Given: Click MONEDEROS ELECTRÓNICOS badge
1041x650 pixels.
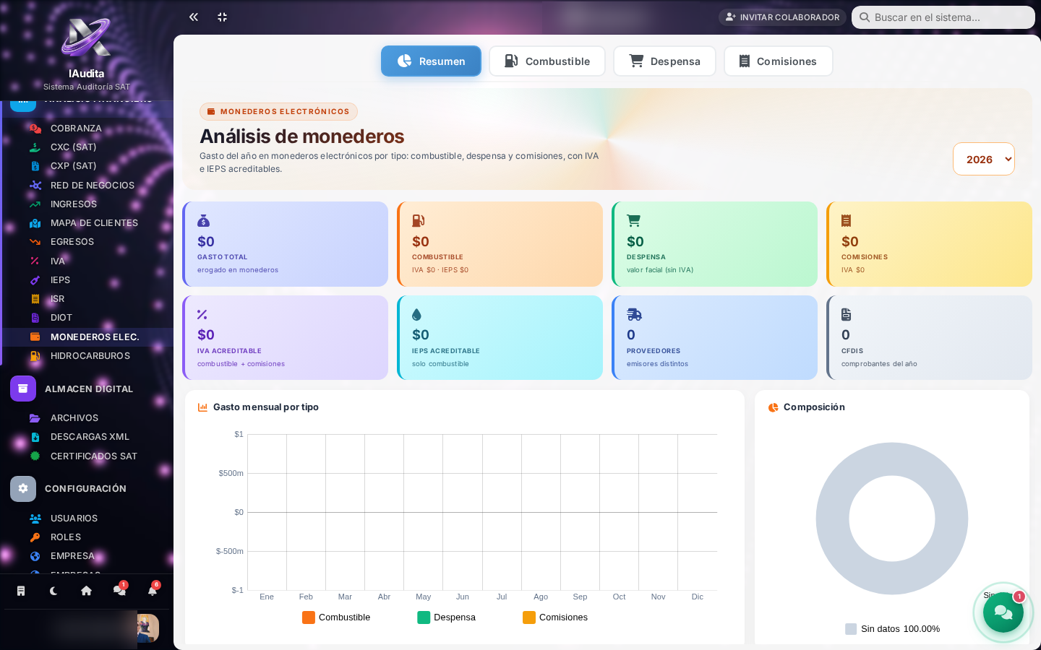Looking at the screenshot, I should pos(278,111).
